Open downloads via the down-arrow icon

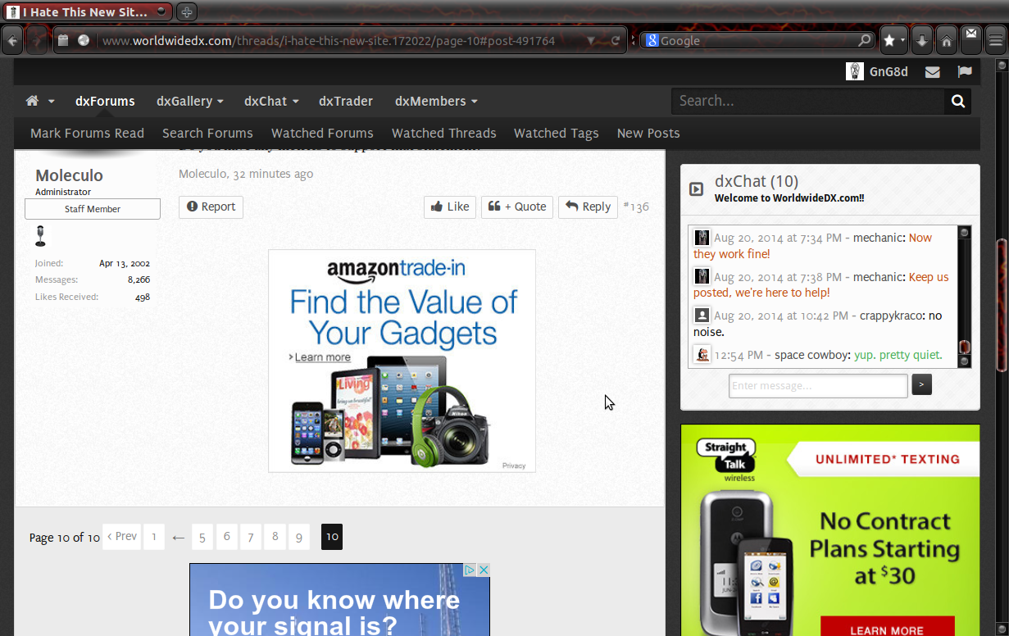click(x=920, y=39)
